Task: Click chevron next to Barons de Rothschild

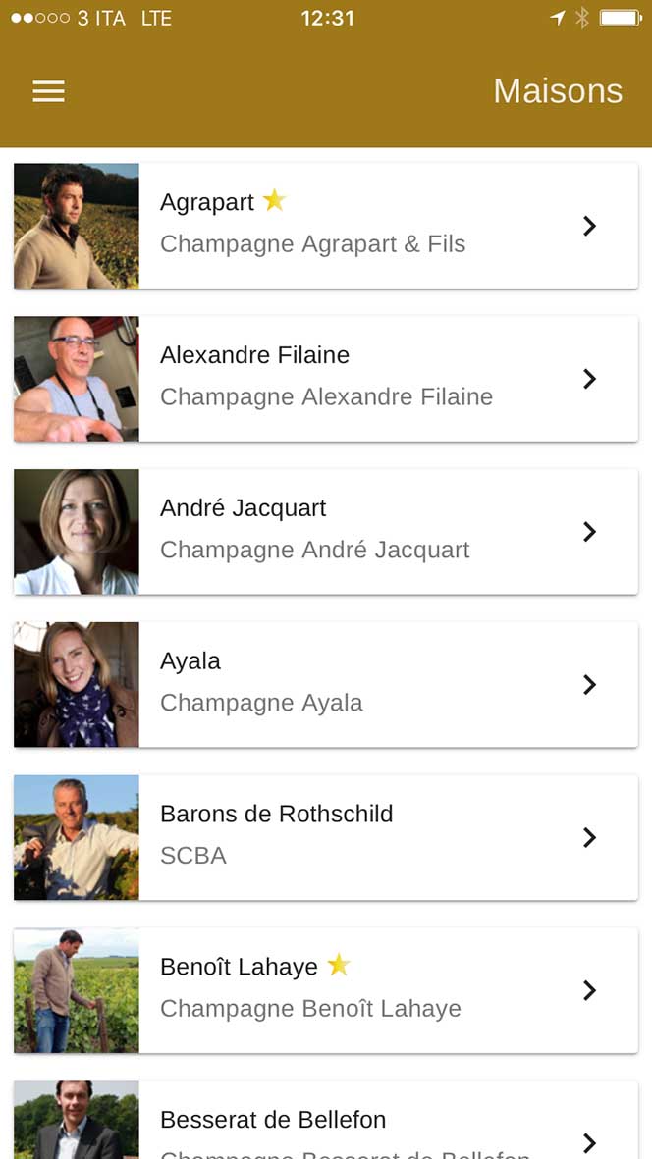Action: (589, 837)
